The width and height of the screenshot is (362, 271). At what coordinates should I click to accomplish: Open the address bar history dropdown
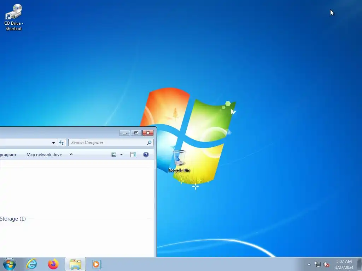[53, 143]
